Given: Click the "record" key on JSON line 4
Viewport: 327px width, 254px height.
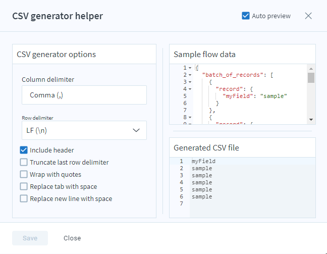Looking at the screenshot, I should (229, 89).
